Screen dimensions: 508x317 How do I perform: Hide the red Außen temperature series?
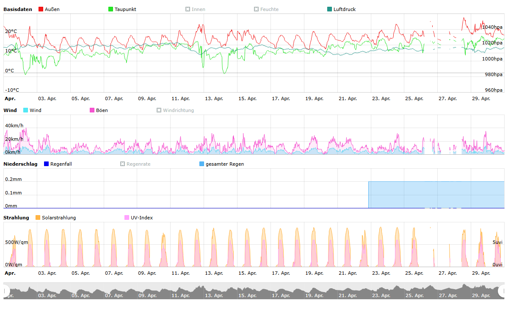(x=41, y=9)
